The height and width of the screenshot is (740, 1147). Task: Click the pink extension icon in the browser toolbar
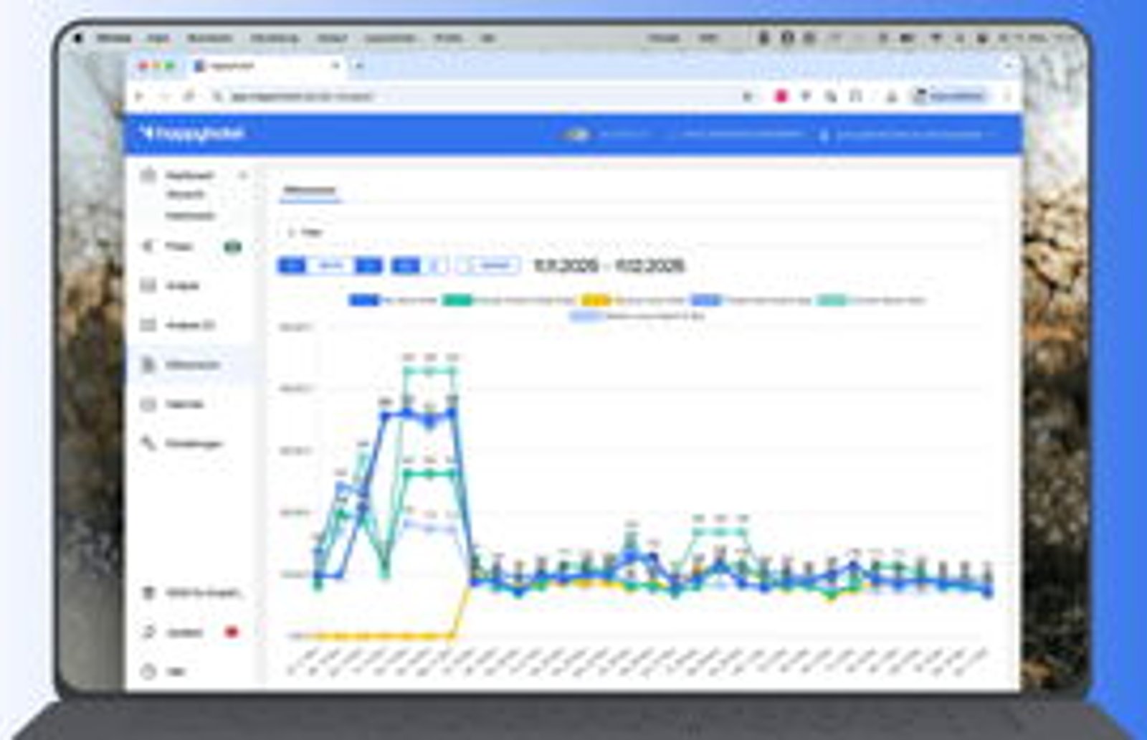coord(781,96)
